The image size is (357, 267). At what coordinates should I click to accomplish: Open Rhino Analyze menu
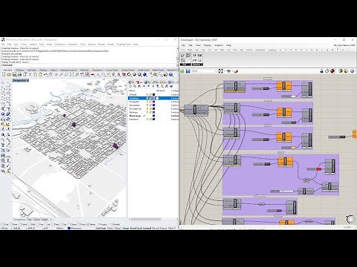pyautogui.click(x=91, y=44)
